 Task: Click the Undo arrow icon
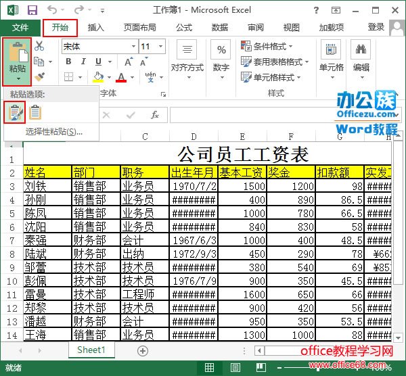pyautogui.click(x=52, y=10)
